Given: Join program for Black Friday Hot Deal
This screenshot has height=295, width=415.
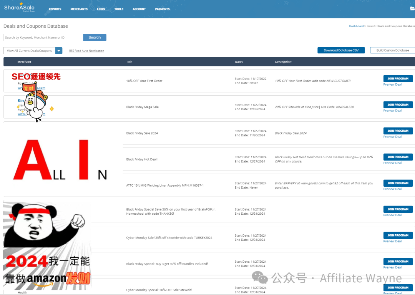Looking at the screenshot, I should pos(398,157).
